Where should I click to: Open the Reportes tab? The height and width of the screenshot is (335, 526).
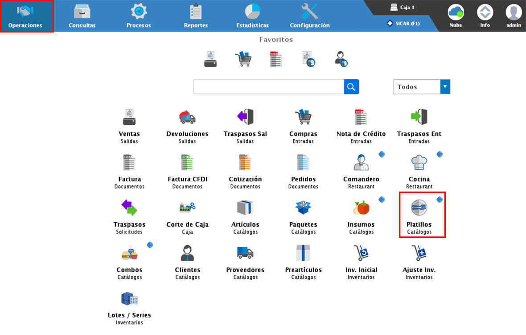[x=196, y=16]
